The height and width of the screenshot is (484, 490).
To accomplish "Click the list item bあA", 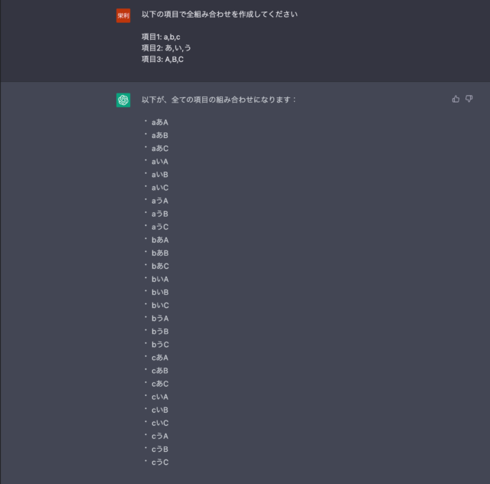I will [159, 240].
